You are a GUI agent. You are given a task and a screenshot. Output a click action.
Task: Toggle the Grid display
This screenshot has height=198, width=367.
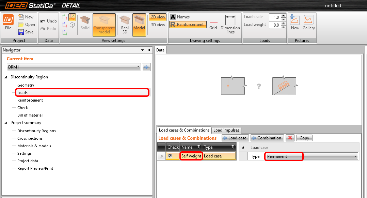pos(213,23)
